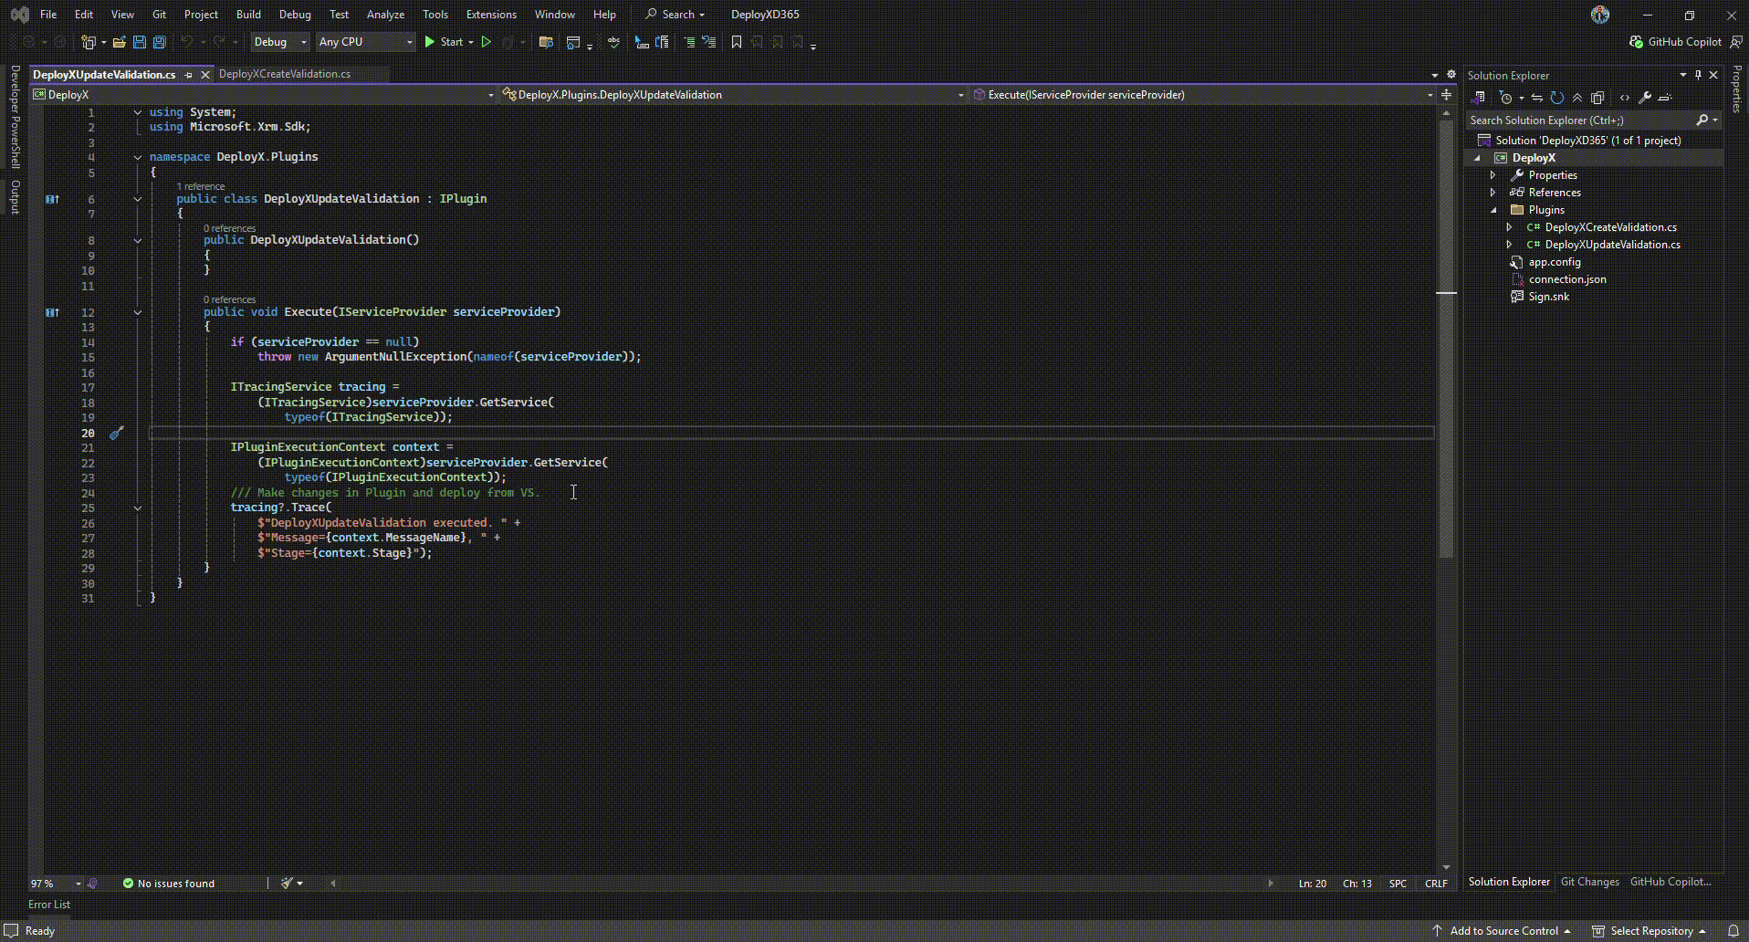Open the Any CPU platform dropdown
Viewport: 1749px width, 942px height.
(x=365, y=42)
